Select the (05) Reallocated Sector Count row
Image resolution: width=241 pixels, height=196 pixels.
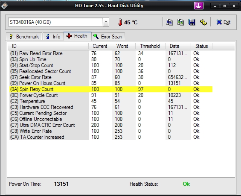(x=111, y=71)
